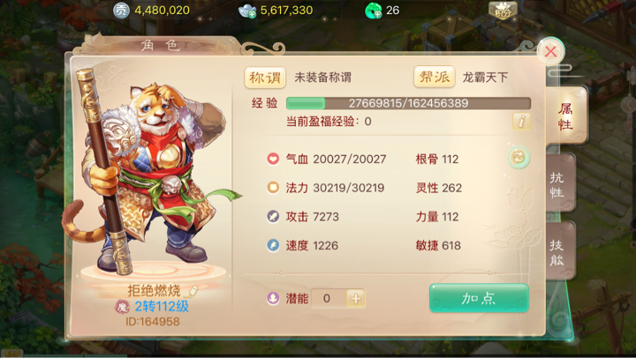Screen dimensions: 636x358
Task: Increase potential points with plus button
Action: pyautogui.click(x=355, y=298)
